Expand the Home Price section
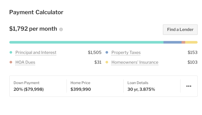Viewport: 202px width, 115px height. pos(95,86)
